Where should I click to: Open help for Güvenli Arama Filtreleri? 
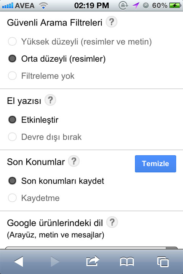(112, 22)
